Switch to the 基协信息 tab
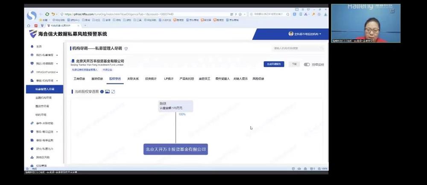The image size is (427, 185). [x=97, y=79]
